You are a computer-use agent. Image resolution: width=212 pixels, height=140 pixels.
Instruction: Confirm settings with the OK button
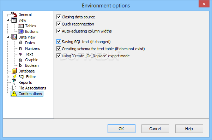click(x=121, y=129)
